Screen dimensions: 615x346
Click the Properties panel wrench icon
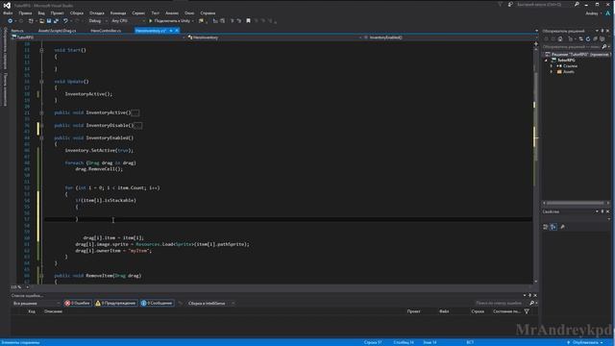click(563, 227)
